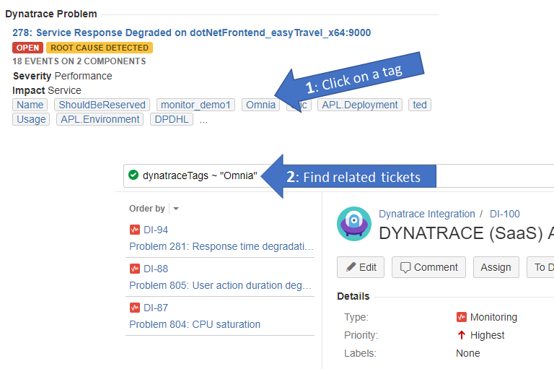Click the Impact Service text
Viewport: 554px width, 369px height.
[x=47, y=90]
